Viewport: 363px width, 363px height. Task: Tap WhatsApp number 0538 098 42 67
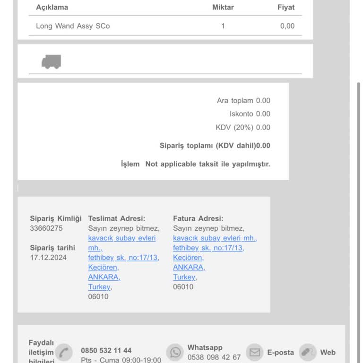[x=214, y=357]
